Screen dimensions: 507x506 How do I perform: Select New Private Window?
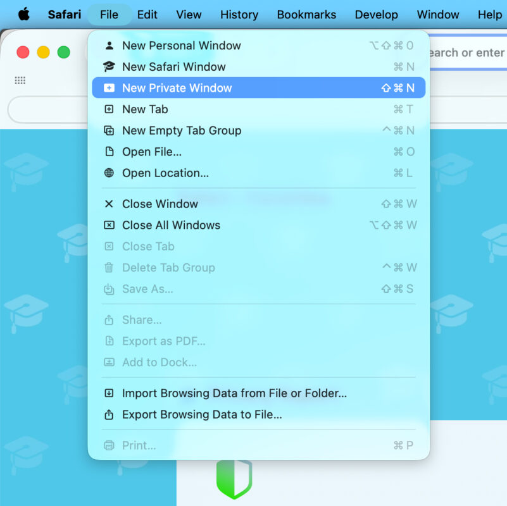[259, 87]
